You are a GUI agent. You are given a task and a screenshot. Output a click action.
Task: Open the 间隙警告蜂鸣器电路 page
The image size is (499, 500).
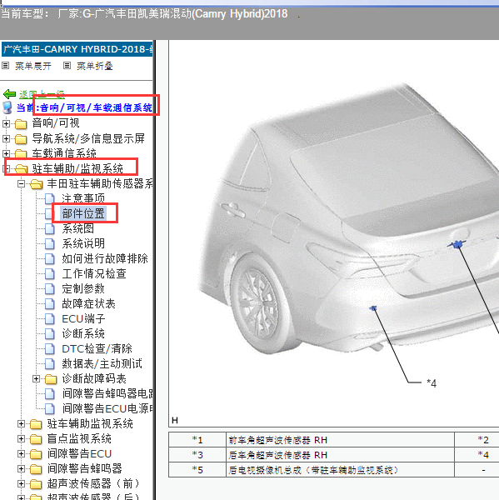click(107, 394)
